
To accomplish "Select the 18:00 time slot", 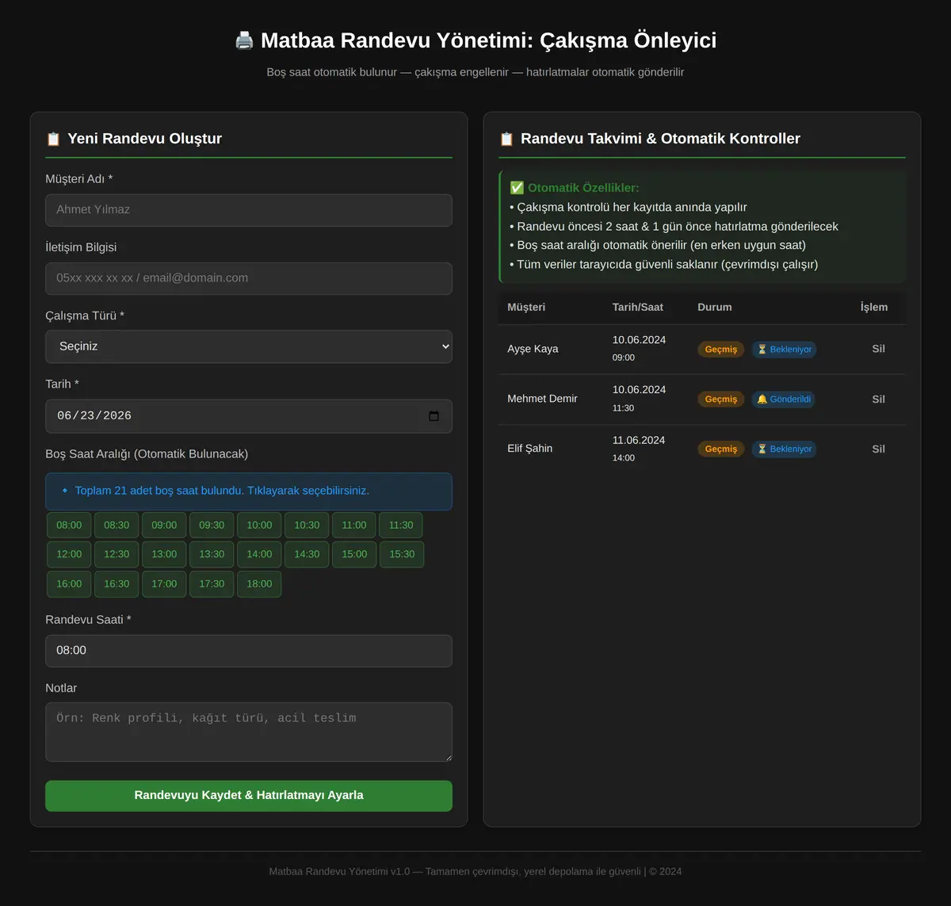I will pos(259,583).
